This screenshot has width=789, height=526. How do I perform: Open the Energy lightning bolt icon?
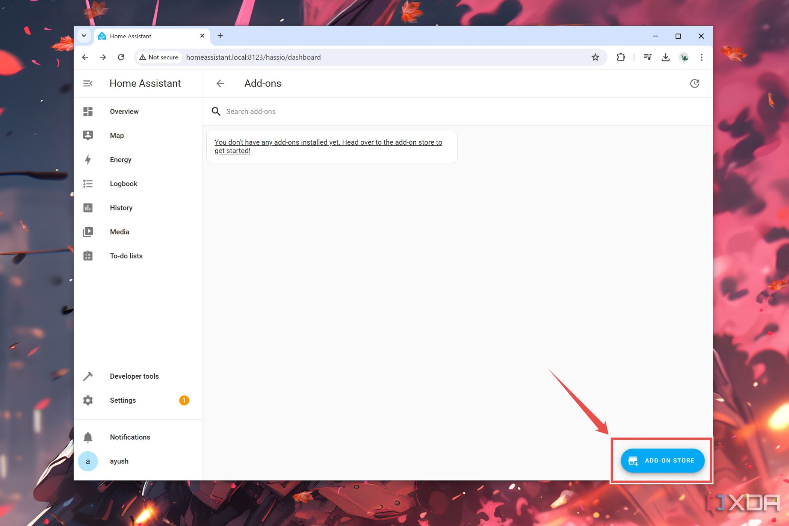point(88,160)
